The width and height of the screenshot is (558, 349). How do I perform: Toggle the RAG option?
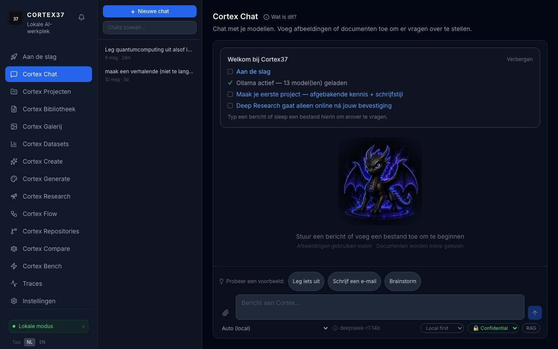(x=531, y=328)
